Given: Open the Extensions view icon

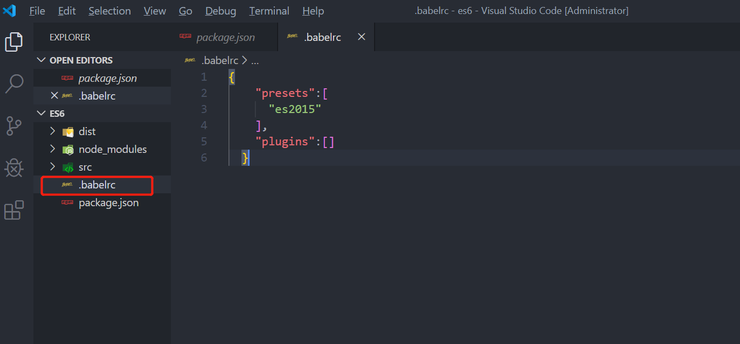Looking at the screenshot, I should coord(14,210).
